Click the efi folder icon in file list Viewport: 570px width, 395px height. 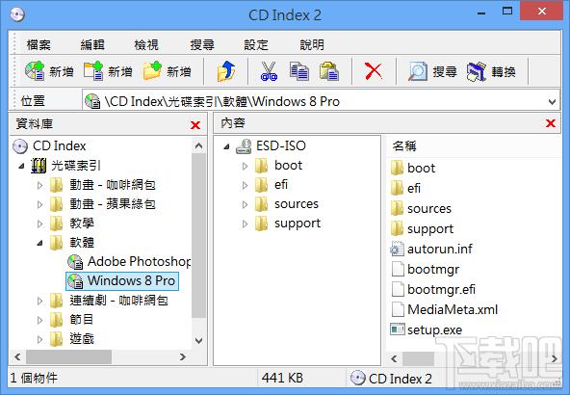[397, 189]
